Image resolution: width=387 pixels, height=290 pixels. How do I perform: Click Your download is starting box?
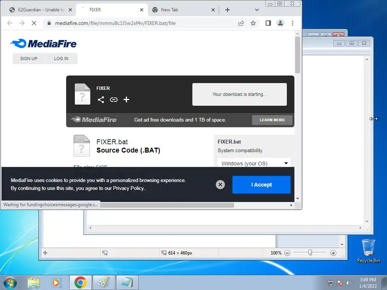pyautogui.click(x=239, y=94)
